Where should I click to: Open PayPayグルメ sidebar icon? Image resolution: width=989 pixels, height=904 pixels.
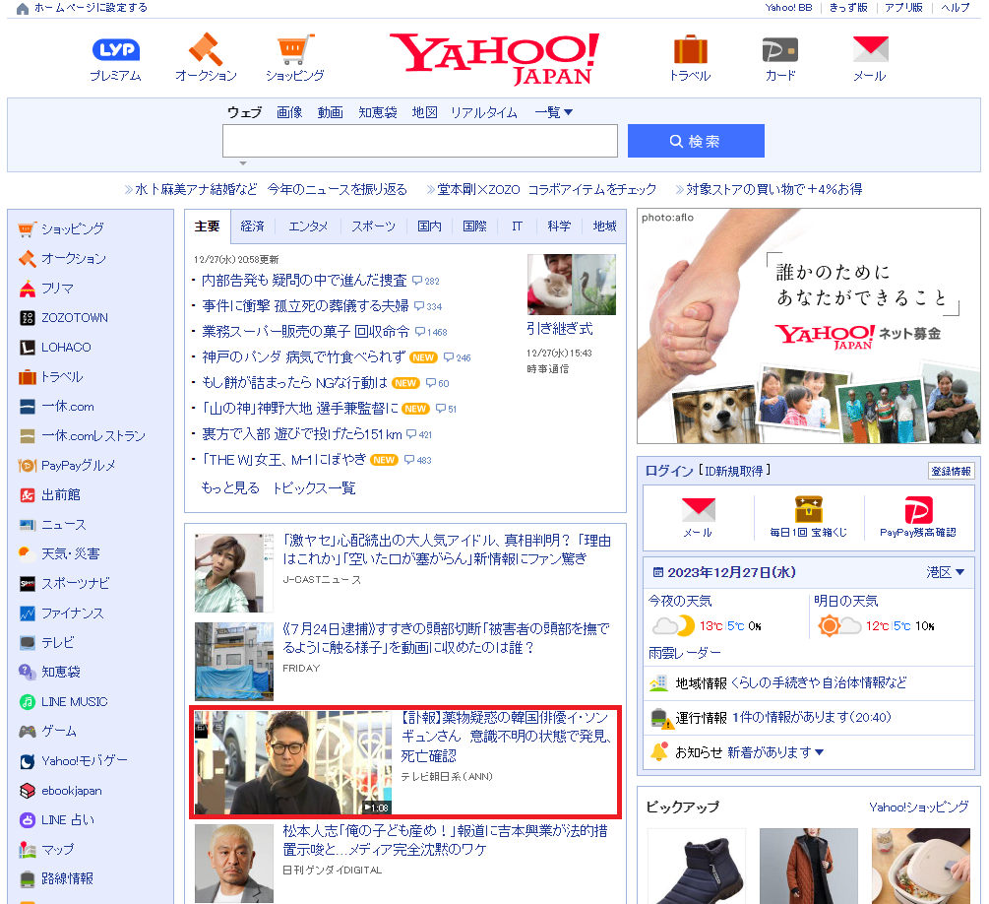[x=28, y=465]
